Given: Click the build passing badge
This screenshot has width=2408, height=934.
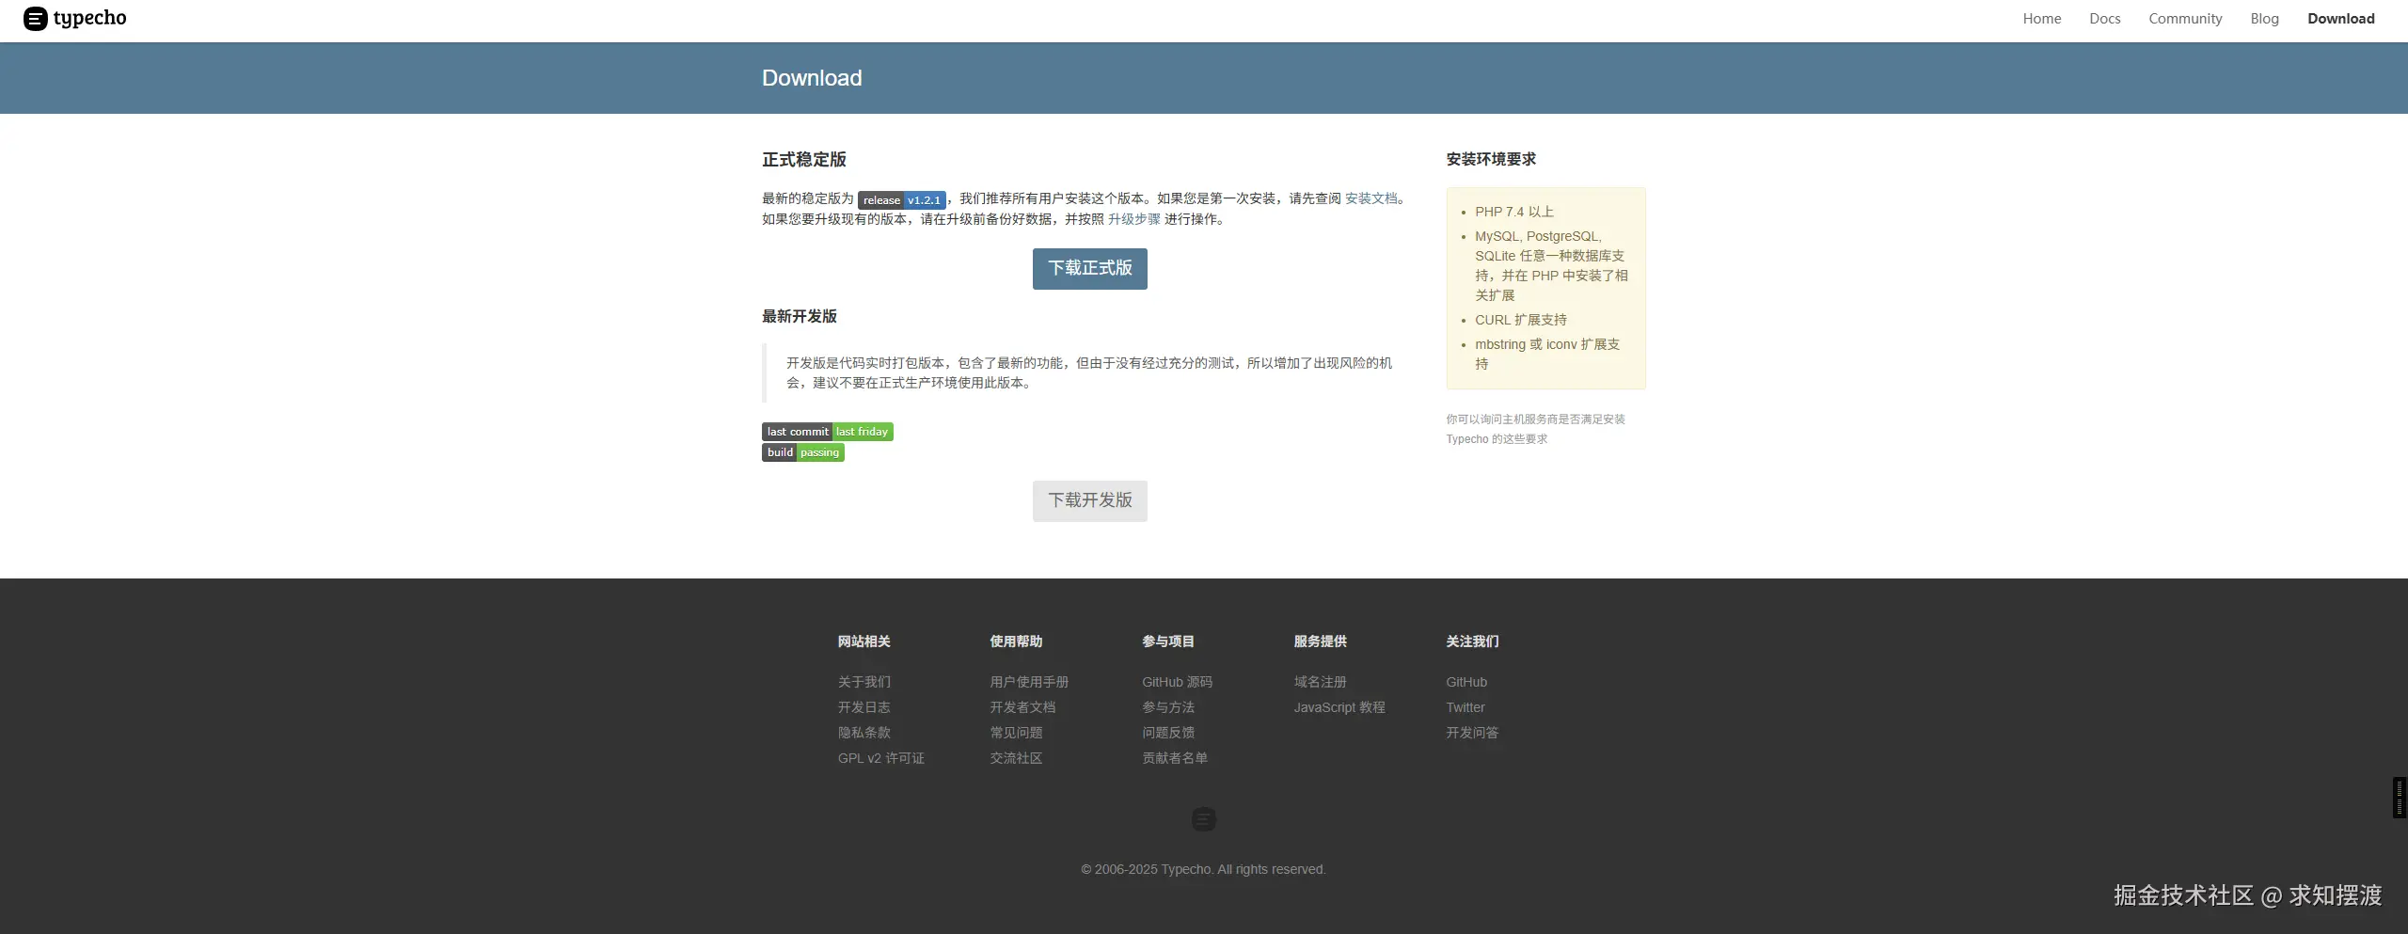Looking at the screenshot, I should pos(802,452).
